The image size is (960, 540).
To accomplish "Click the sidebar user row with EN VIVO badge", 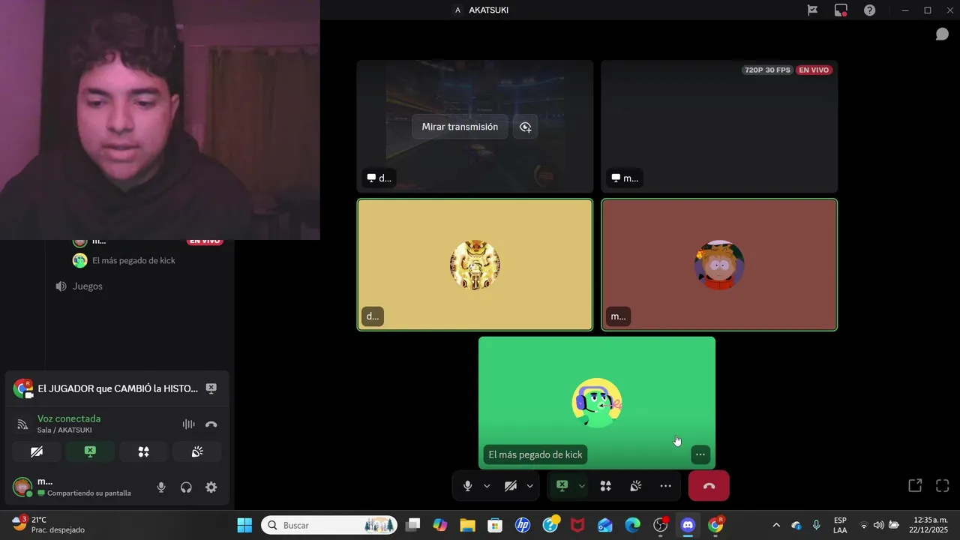I will tap(148, 241).
